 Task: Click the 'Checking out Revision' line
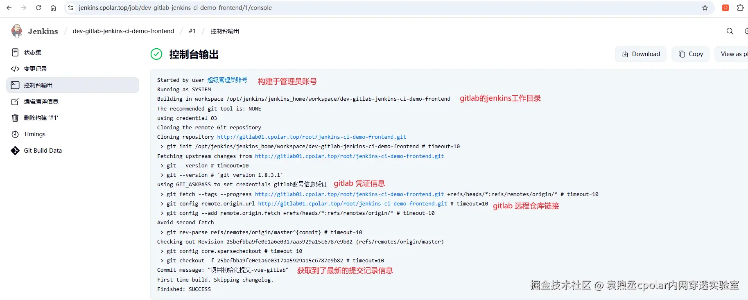coord(301,241)
